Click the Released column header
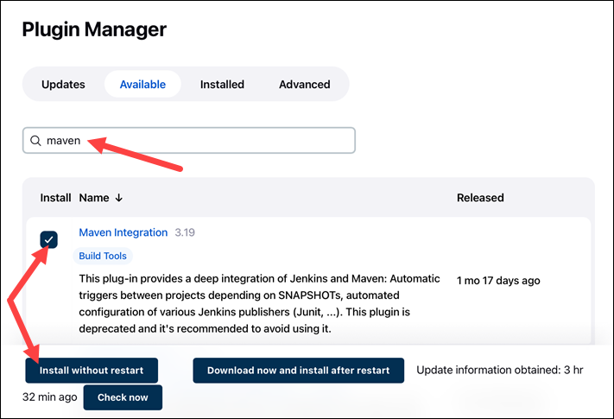Image resolution: width=614 pixels, height=419 pixels. 480,198
